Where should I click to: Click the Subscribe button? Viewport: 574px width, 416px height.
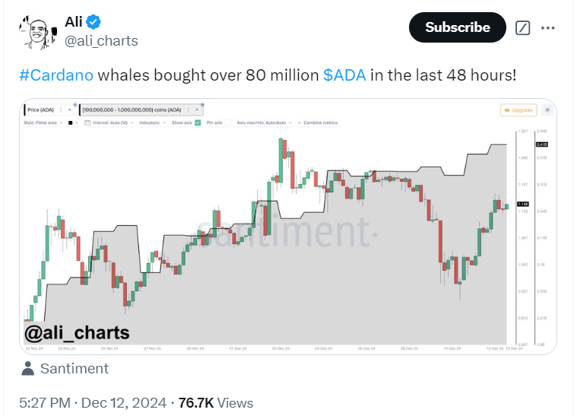pos(458,27)
